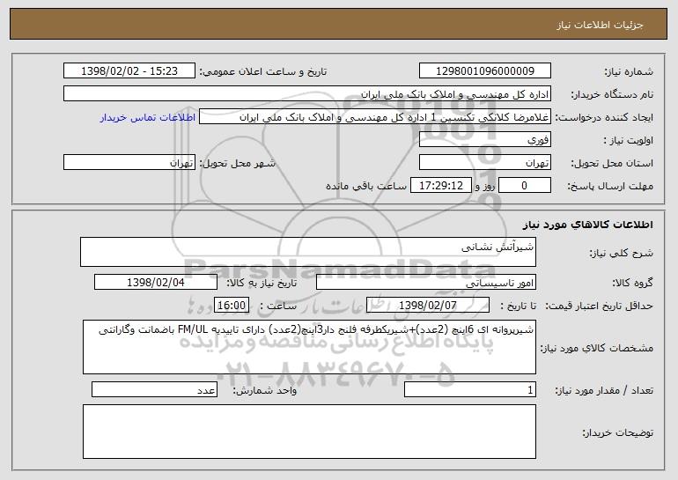
Task: Select the need number field 1298001096000009
Action: [x=484, y=71]
